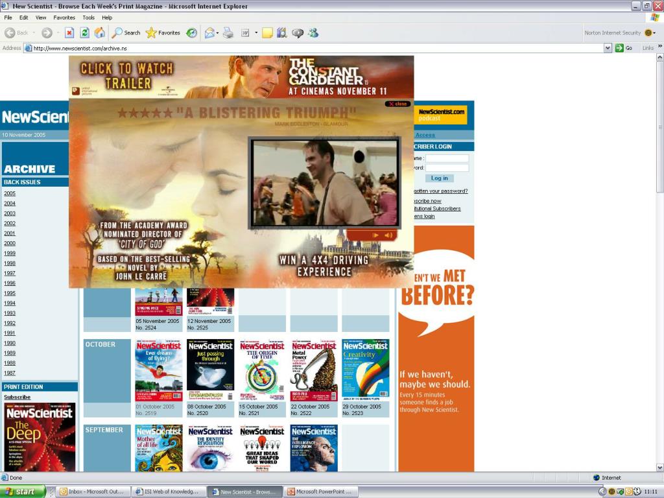
Task: Open the 15 October 2005 Origin of Time cover
Action: (x=262, y=370)
